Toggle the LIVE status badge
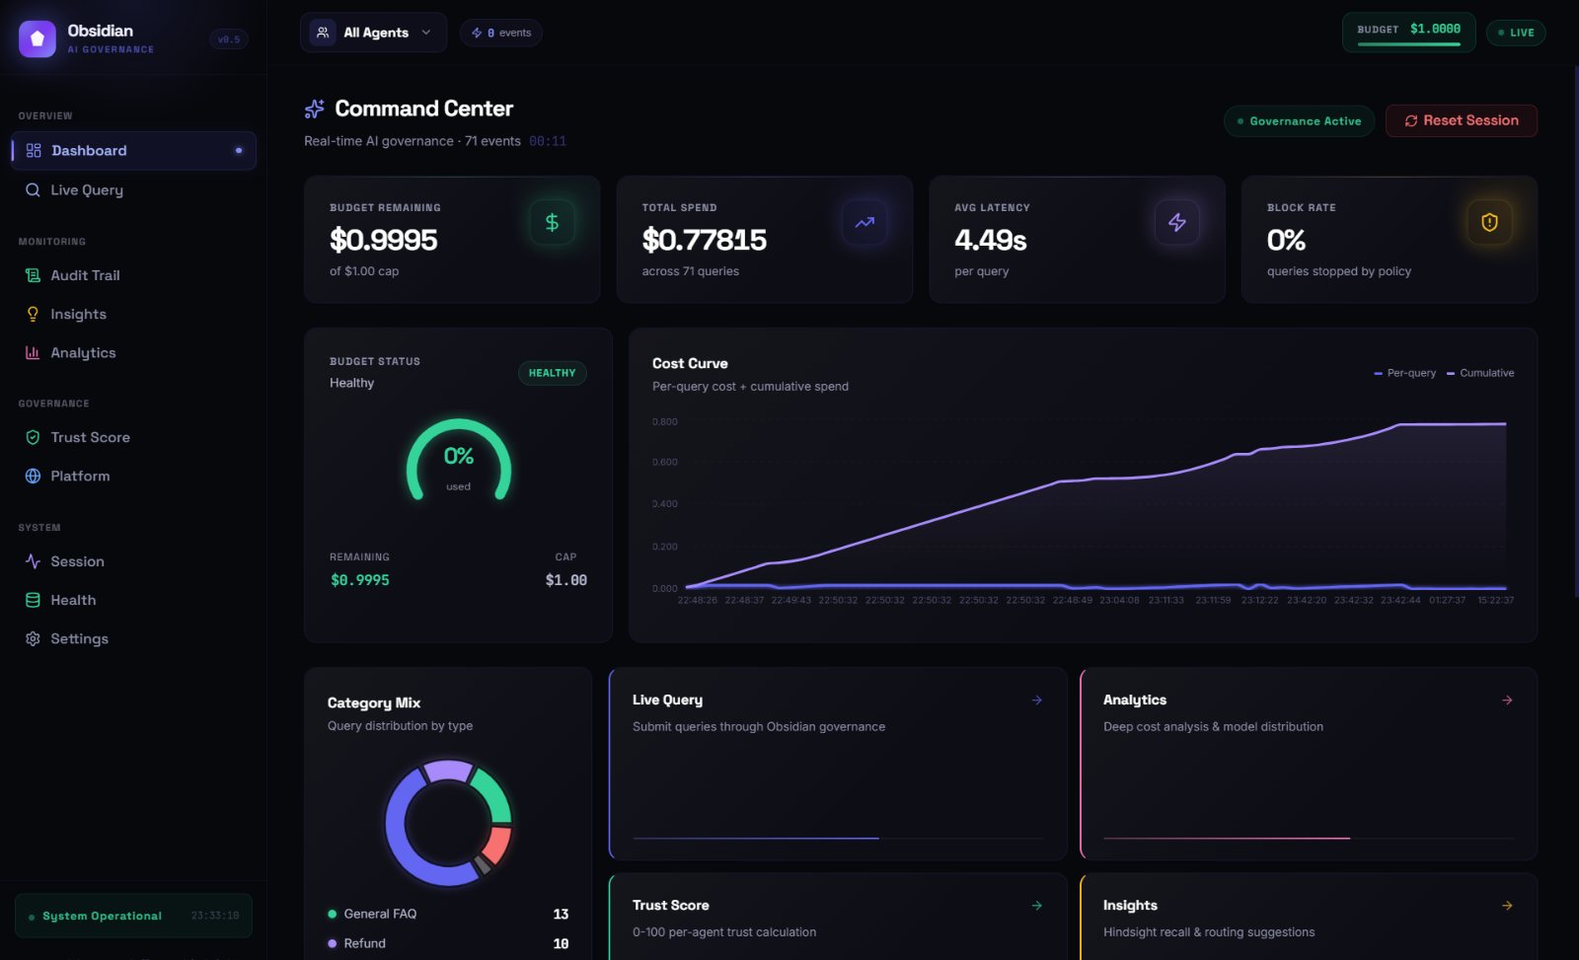1579x960 pixels. coord(1516,33)
